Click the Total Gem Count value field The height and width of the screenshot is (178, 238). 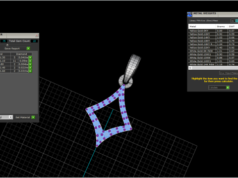(34, 41)
